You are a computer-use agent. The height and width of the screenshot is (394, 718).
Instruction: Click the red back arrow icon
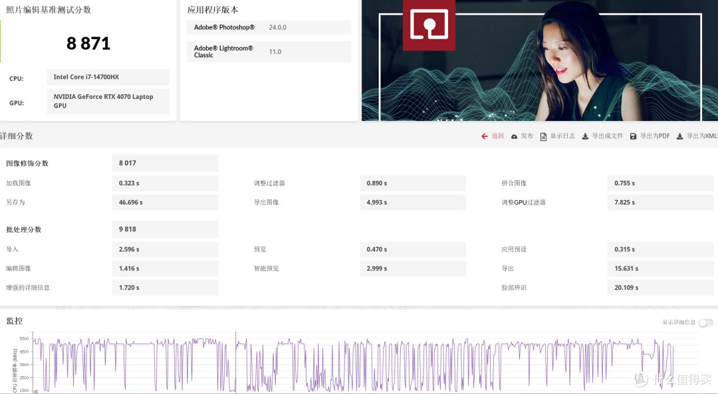pyautogui.click(x=485, y=136)
